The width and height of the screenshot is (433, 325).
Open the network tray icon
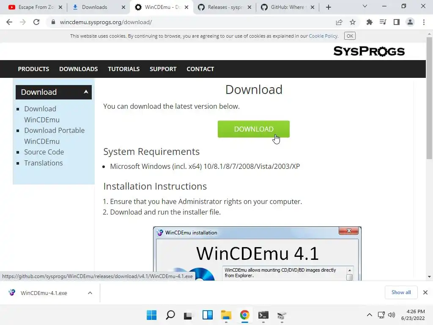click(x=381, y=315)
